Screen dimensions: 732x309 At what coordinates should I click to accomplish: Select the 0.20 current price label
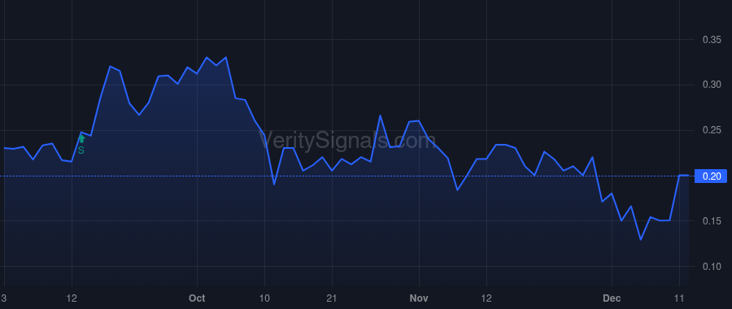coord(711,176)
